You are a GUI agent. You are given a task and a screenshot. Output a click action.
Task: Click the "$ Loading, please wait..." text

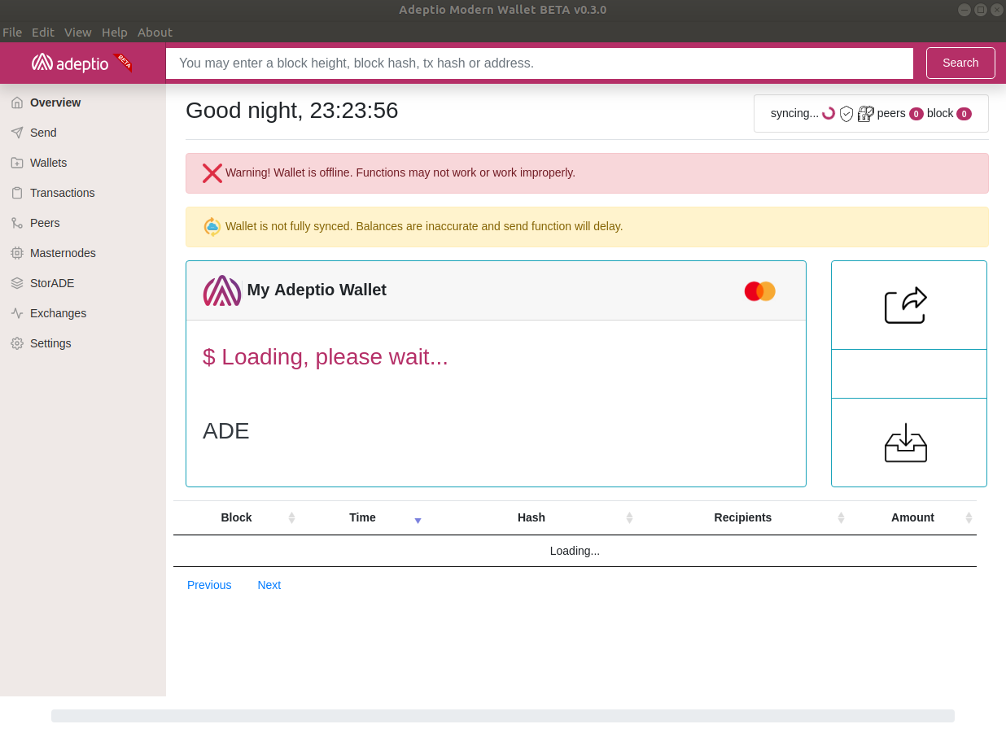point(326,357)
